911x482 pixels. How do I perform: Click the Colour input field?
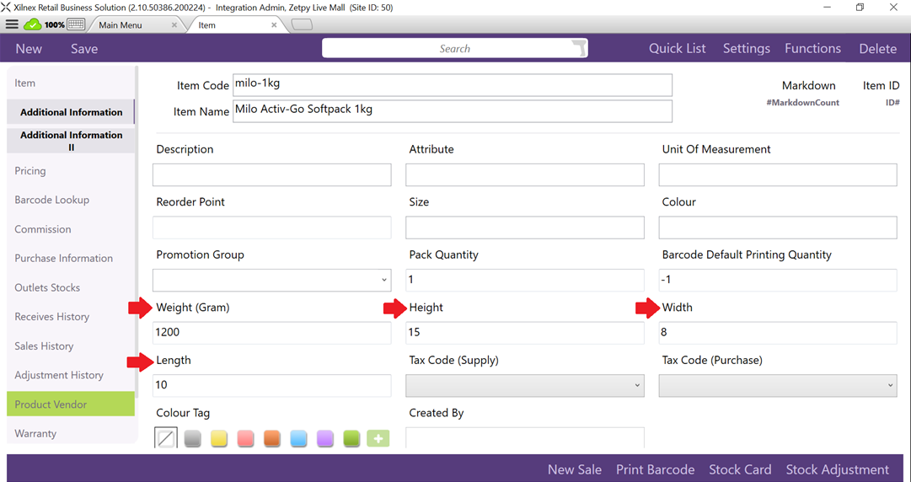pos(778,228)
